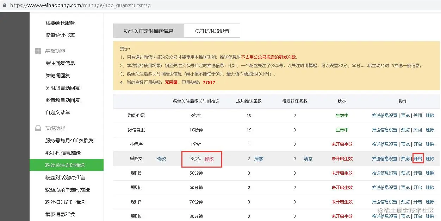Open 粉丝点菜单定时推送 menu item
The height and width of the screenshot is (221, 441).
68,190
